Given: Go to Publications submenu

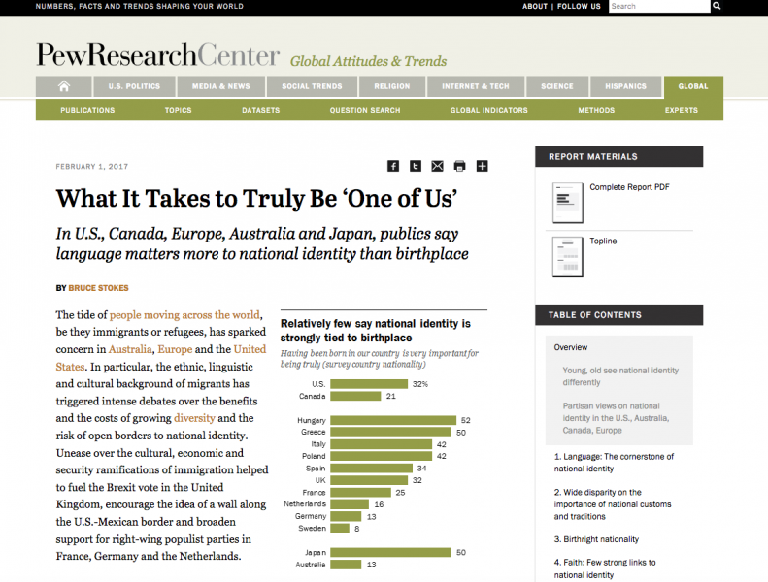Looking at the screenshot, I should point(87,111).
